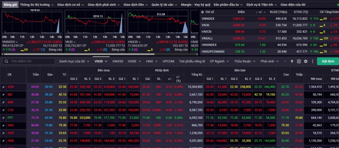Switch to the HNX30 tab
Viewport: 339px width, 148px height.
click(118, 61)
